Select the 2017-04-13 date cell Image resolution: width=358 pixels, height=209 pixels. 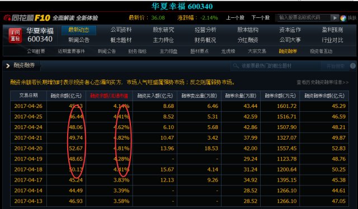pyautogui.click(x=29, y=201)
